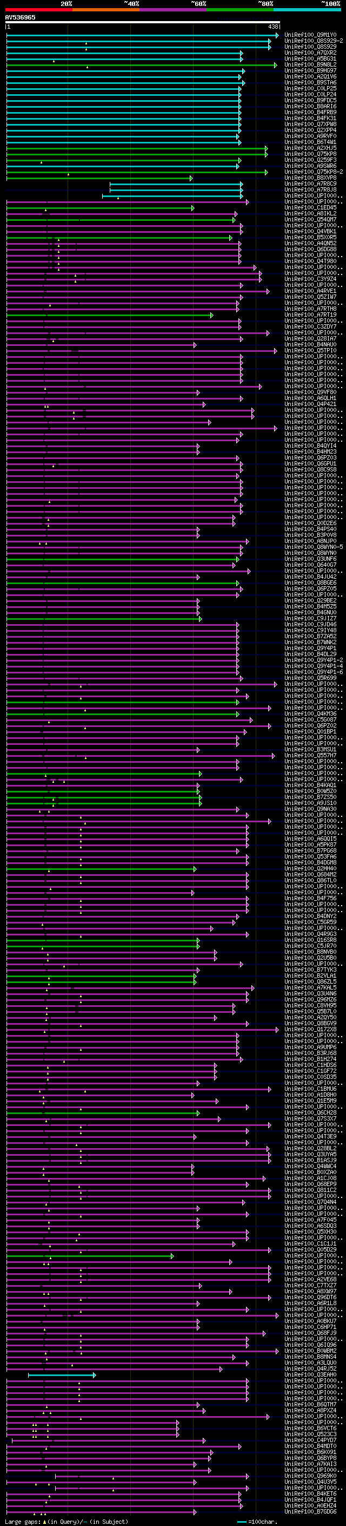Click the UniRef100_Q6DG88 label

310,249
